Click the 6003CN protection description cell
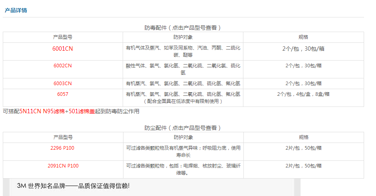 (183, 84)
